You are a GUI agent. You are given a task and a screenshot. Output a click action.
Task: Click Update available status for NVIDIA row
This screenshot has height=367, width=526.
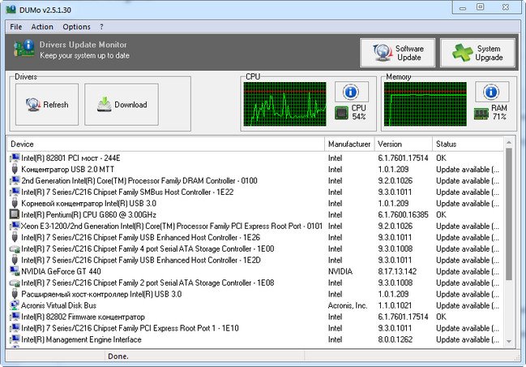(468, 271)
